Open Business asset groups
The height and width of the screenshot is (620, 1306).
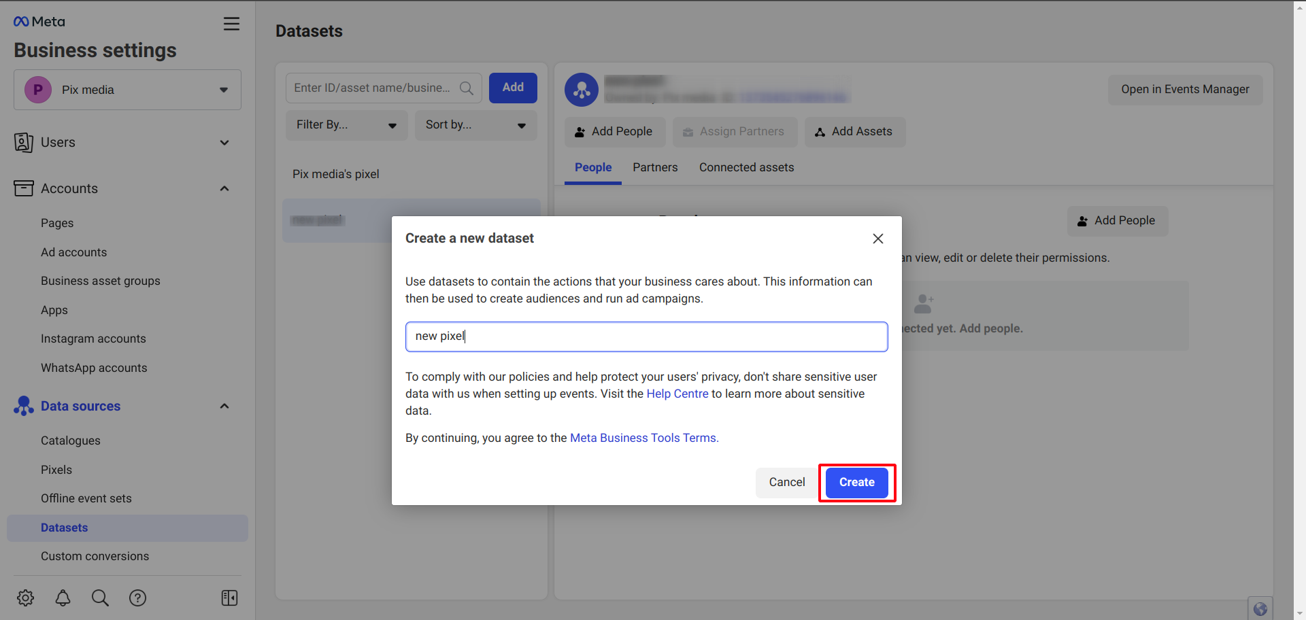point(101,281)
